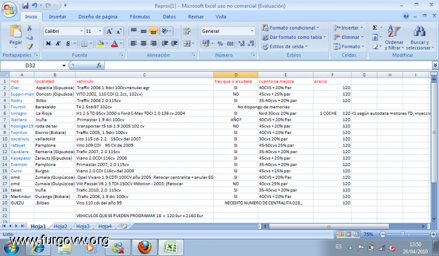Screen dimensions: 439x256
Task: Align text to the middle vertically
Action: [x=144, y=31]
